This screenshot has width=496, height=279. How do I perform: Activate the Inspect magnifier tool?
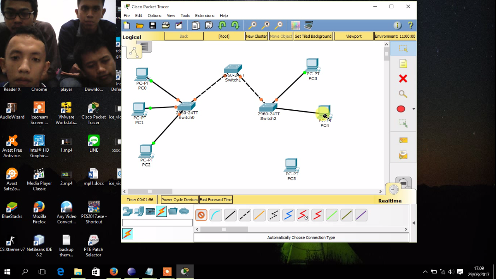click(x=403, y=94)
